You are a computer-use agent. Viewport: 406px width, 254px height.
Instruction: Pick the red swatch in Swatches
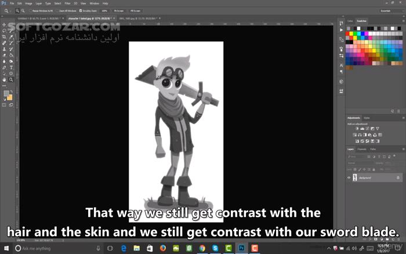347,34
